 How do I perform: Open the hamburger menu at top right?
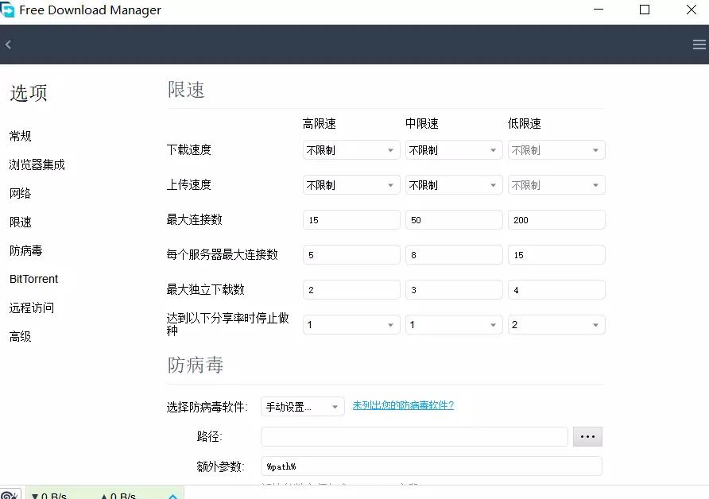[x=698, y=44]
